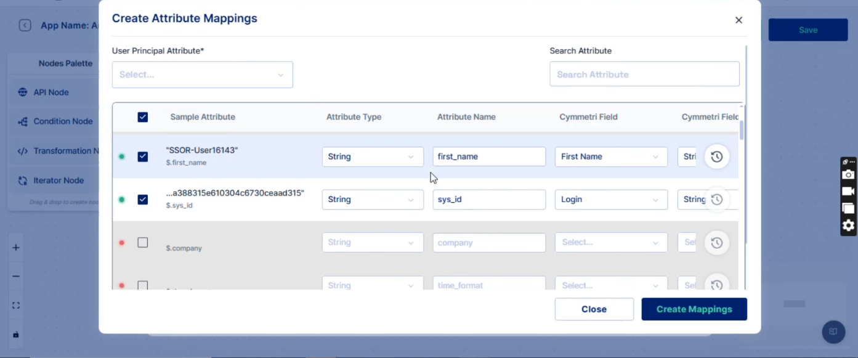Toggle the select-all header checkbox
This screenshot has width=858, height=358.
(x=143, y=117)
